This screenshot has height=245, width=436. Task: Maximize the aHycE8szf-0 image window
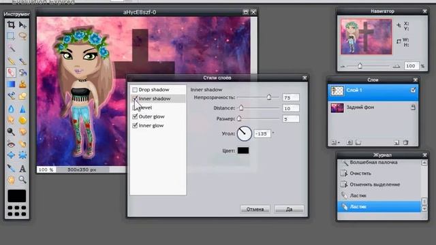click(245, 12)
